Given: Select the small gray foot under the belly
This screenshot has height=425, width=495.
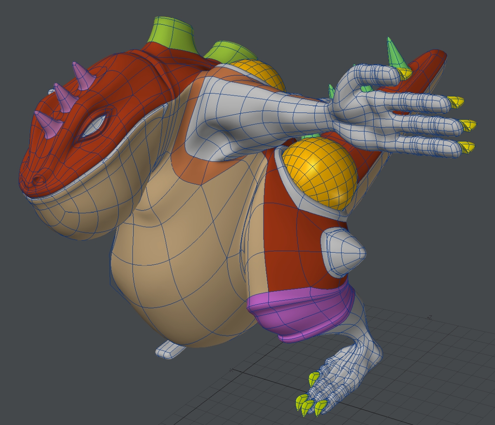Looking at the screenshot, I should coord(169,350).
